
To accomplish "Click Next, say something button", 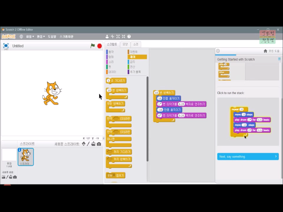I will pos(248,156).
